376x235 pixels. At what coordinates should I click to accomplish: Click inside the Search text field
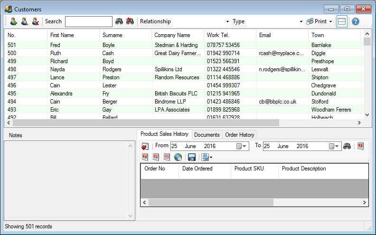pos(89,21)
